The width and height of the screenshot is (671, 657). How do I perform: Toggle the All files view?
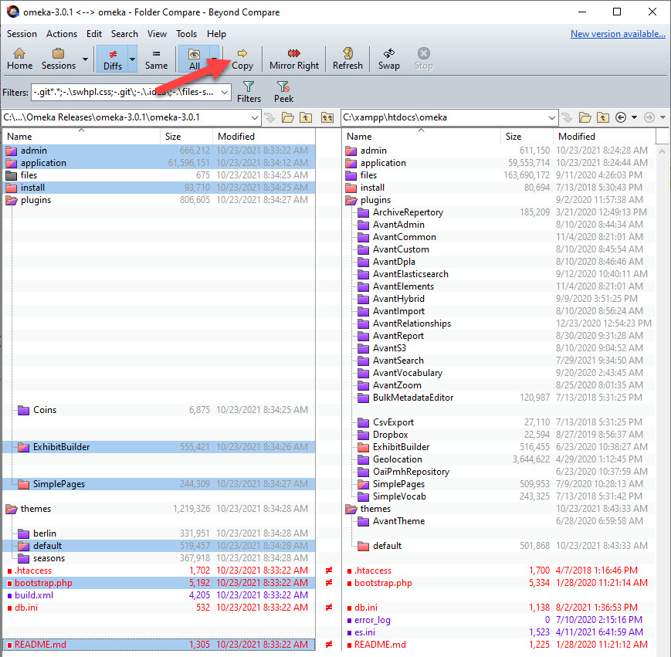195,59
